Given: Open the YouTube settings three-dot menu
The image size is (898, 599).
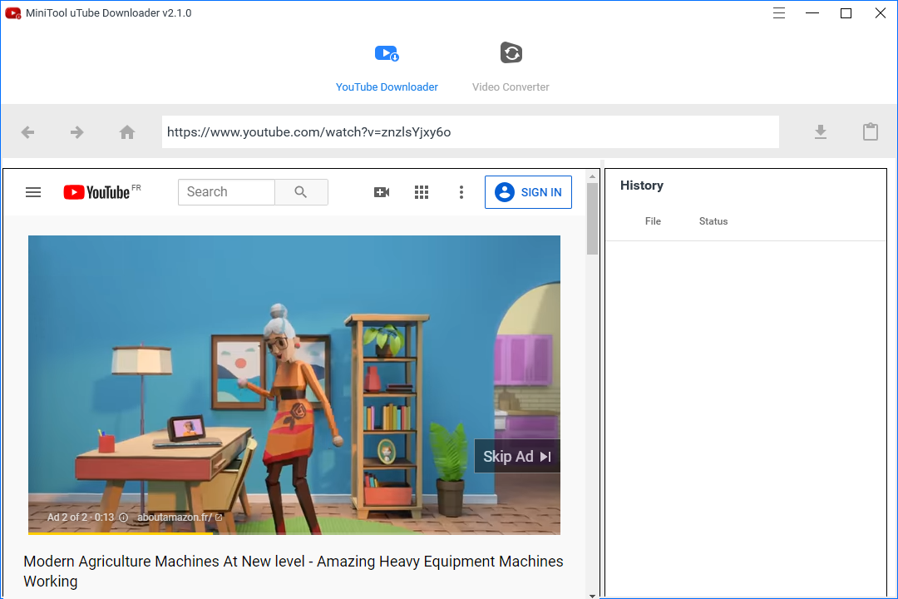Looking at the screenshot, I should coord(461,192).
